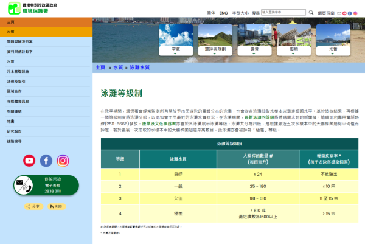This screenshot has height=244, width=365.
Task: Open the 最新泳灘的等級 green link
Action: [x=259, y=117]
